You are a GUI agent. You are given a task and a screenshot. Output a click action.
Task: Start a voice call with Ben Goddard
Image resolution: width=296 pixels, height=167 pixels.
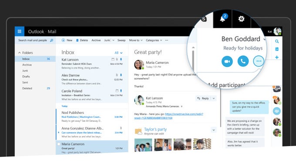[243, 61]
